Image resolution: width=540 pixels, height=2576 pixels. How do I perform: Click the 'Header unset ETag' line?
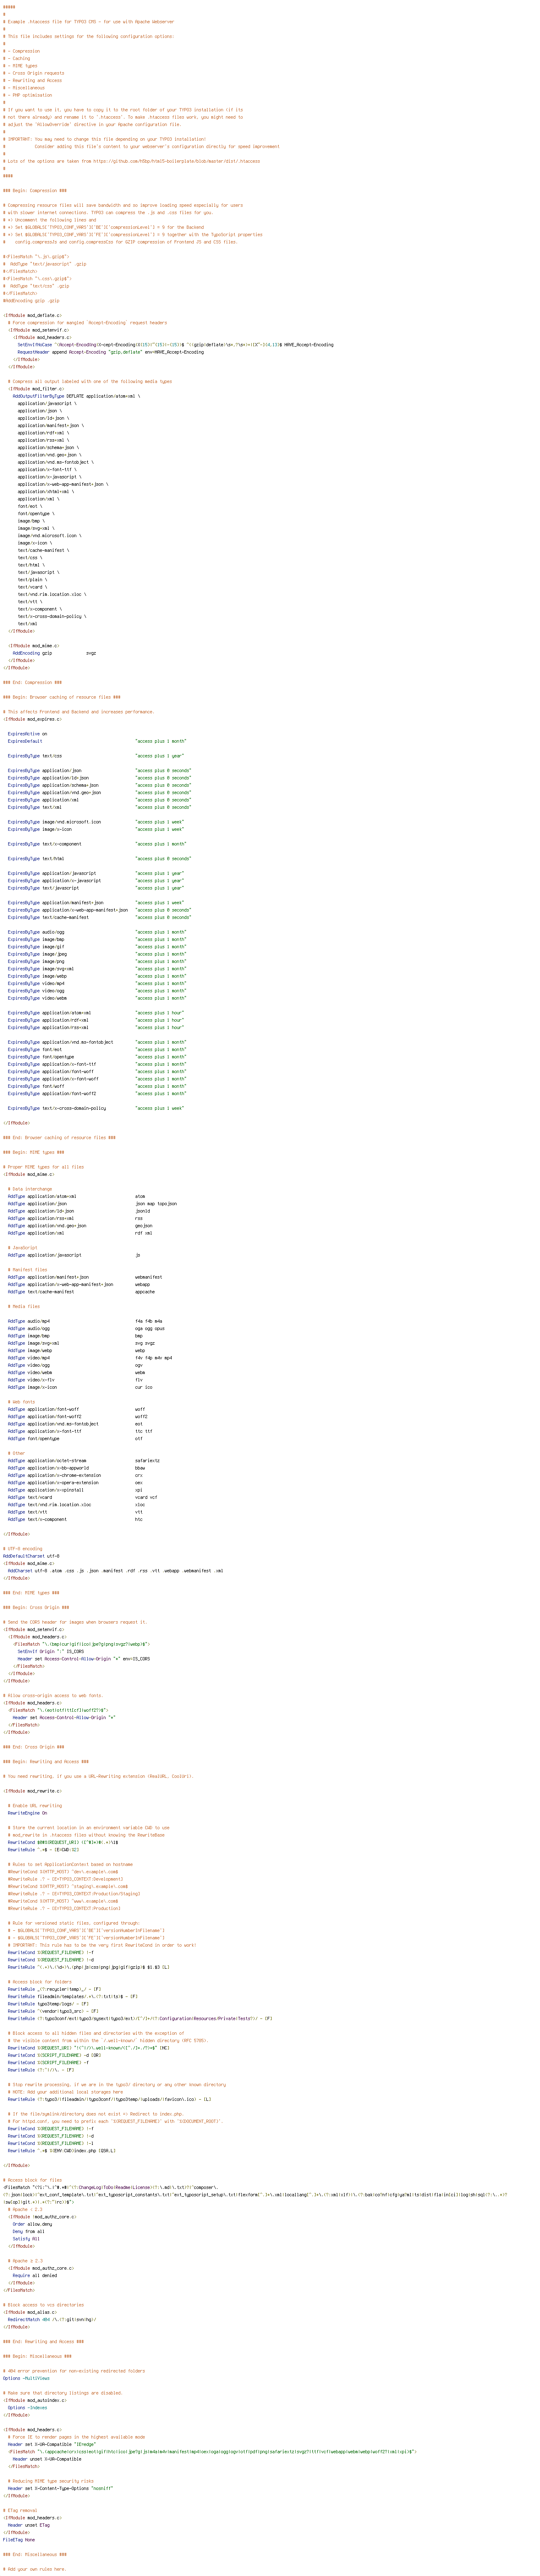(x=29, y=2524)
